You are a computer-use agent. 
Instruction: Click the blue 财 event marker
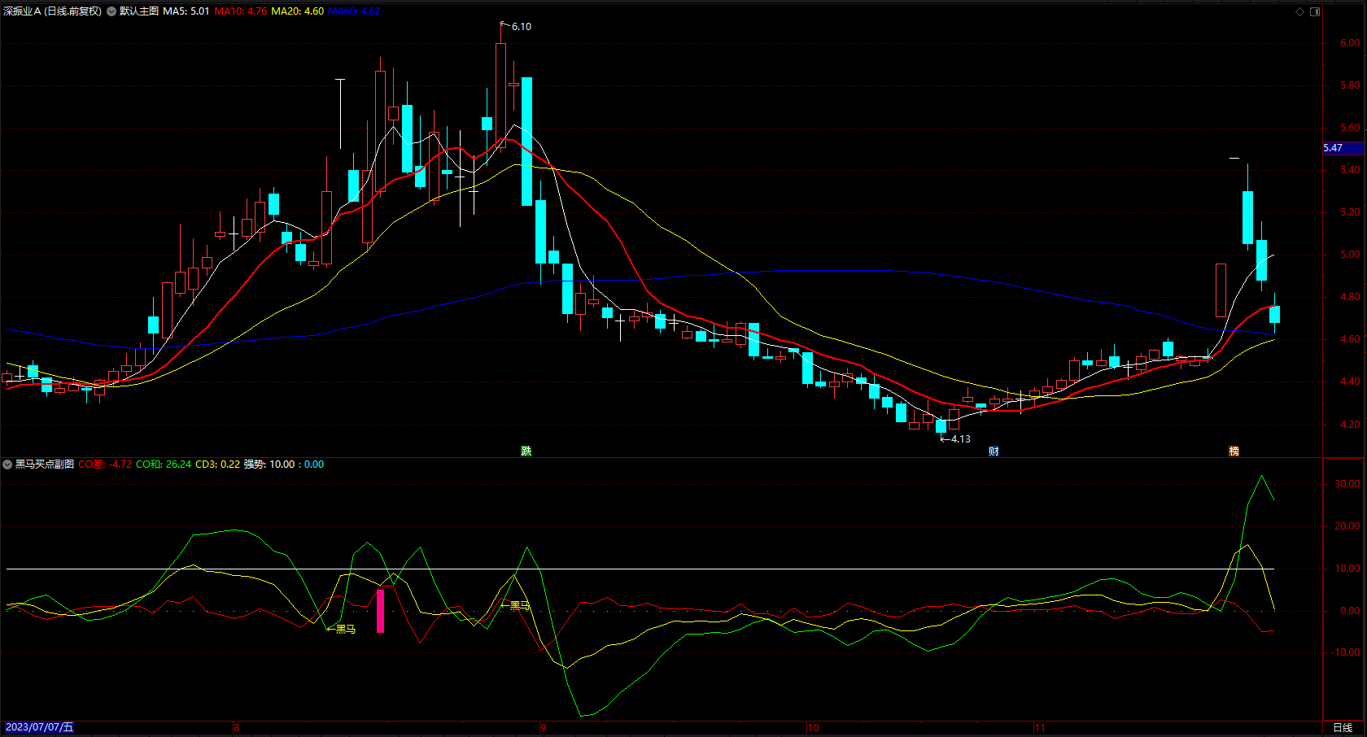(x=994, y=451)
